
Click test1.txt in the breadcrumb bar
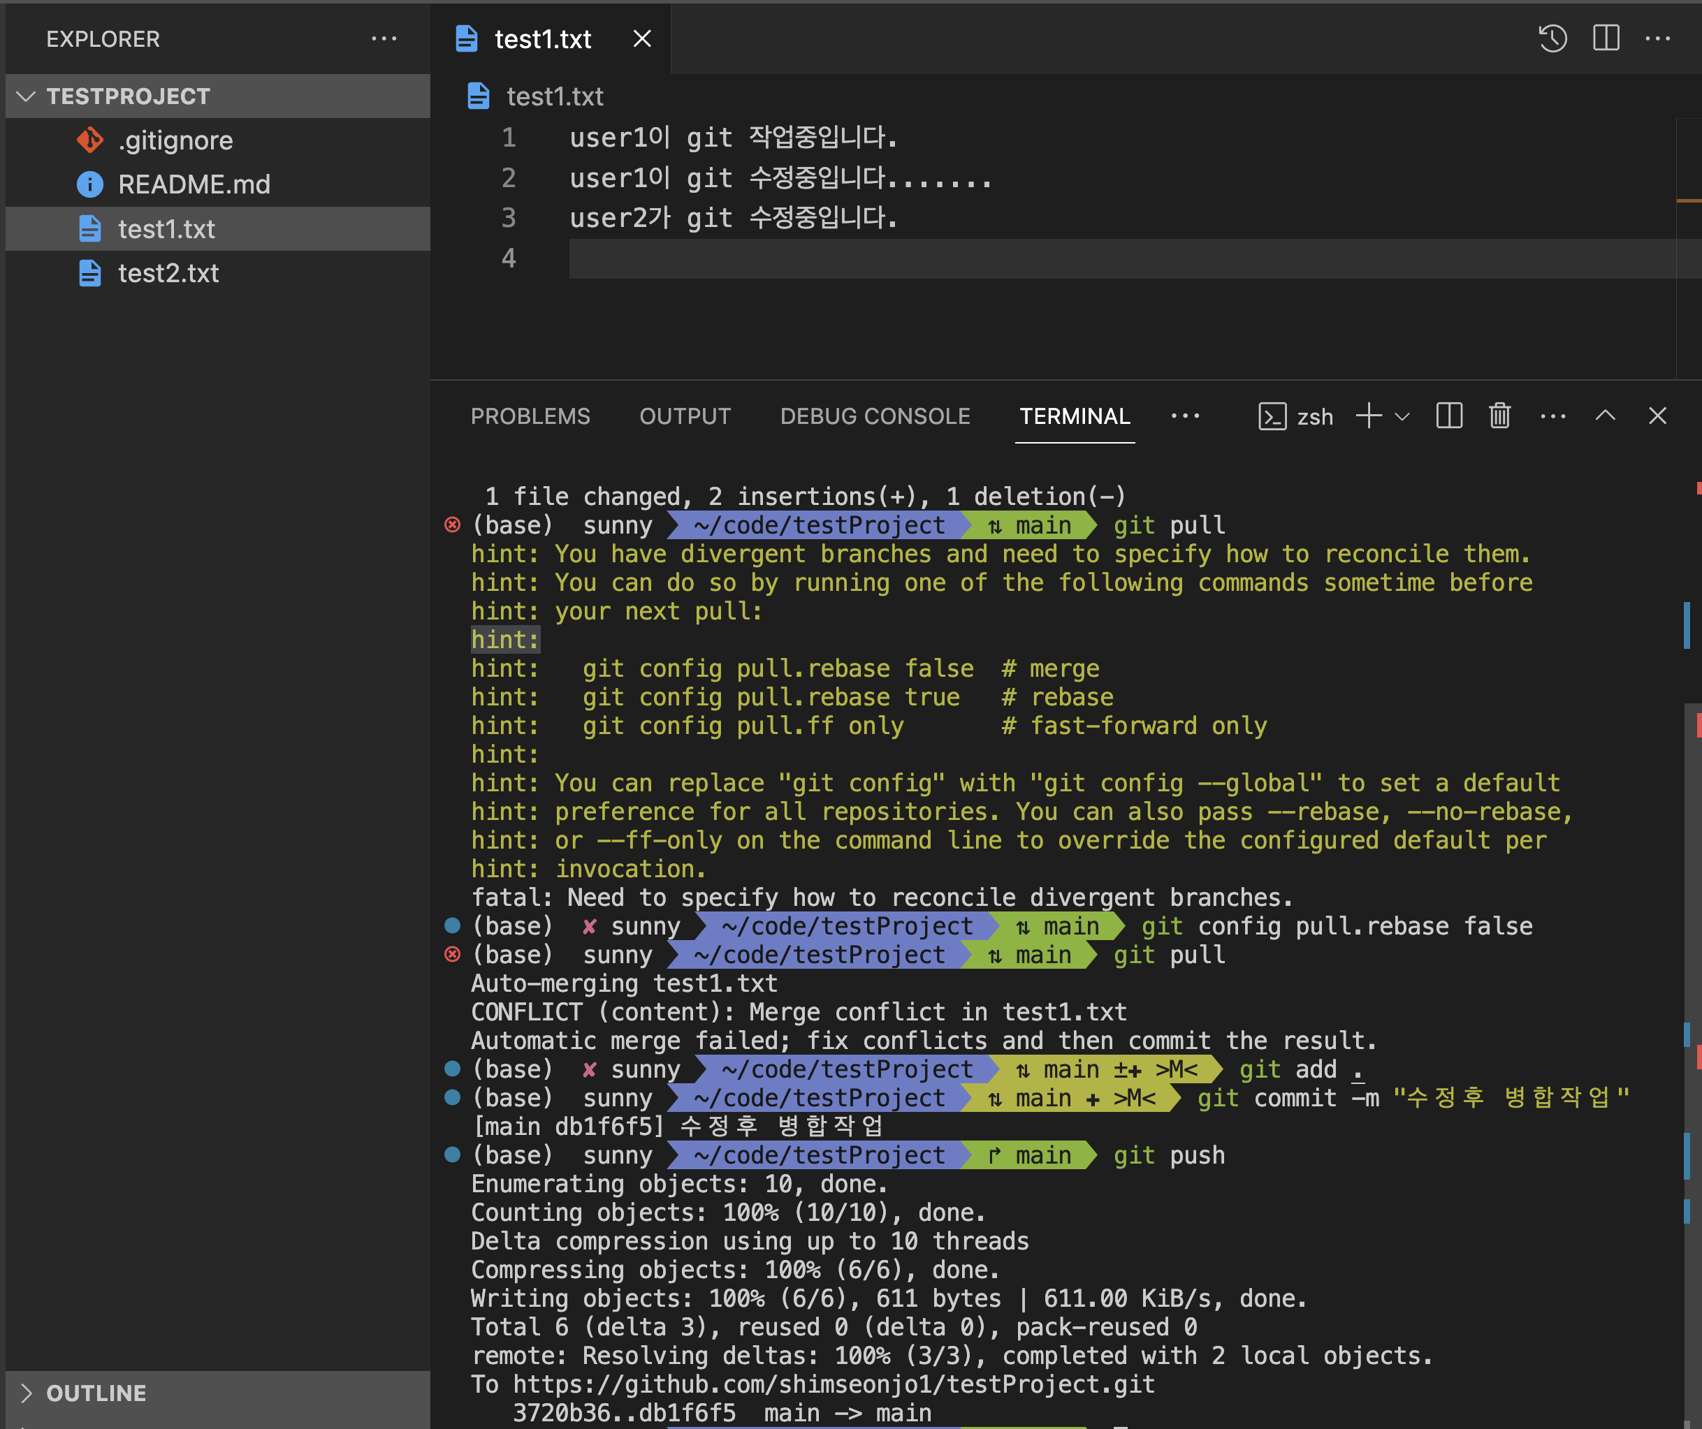(554, 96)
